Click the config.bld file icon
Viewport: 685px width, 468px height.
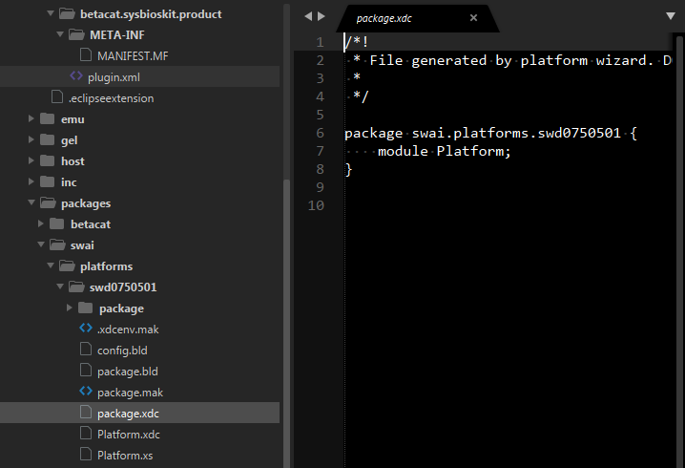click(85, 350)
